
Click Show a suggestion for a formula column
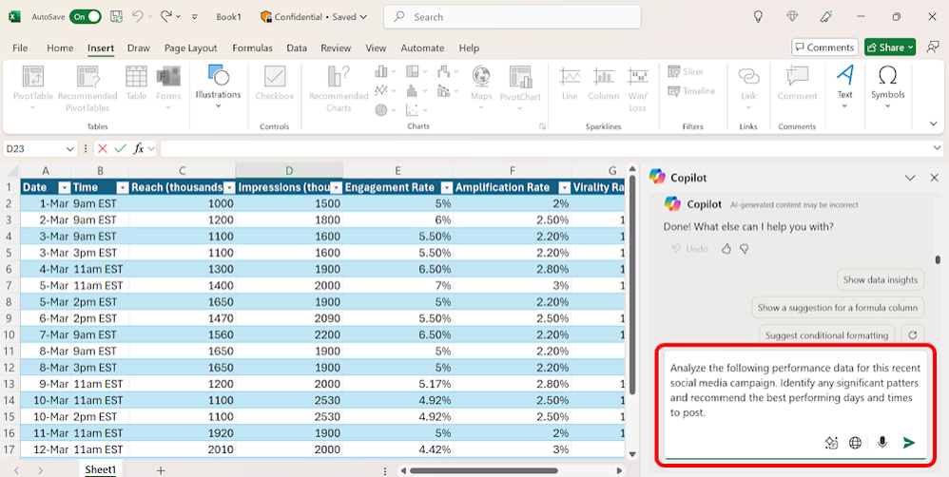pyautogui.click(x=838, y=307)
